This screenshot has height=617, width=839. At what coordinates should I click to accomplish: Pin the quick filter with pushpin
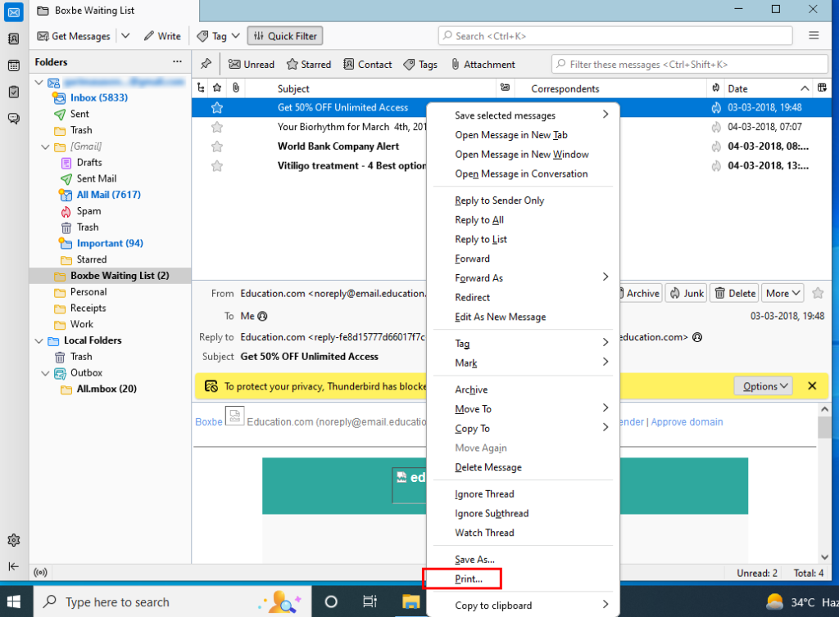tap(206, 64)
